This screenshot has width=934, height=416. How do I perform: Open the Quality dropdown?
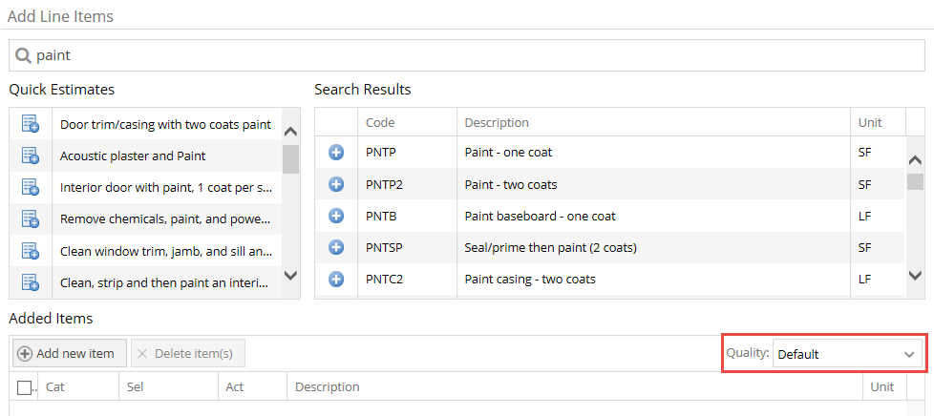point(847,354)
